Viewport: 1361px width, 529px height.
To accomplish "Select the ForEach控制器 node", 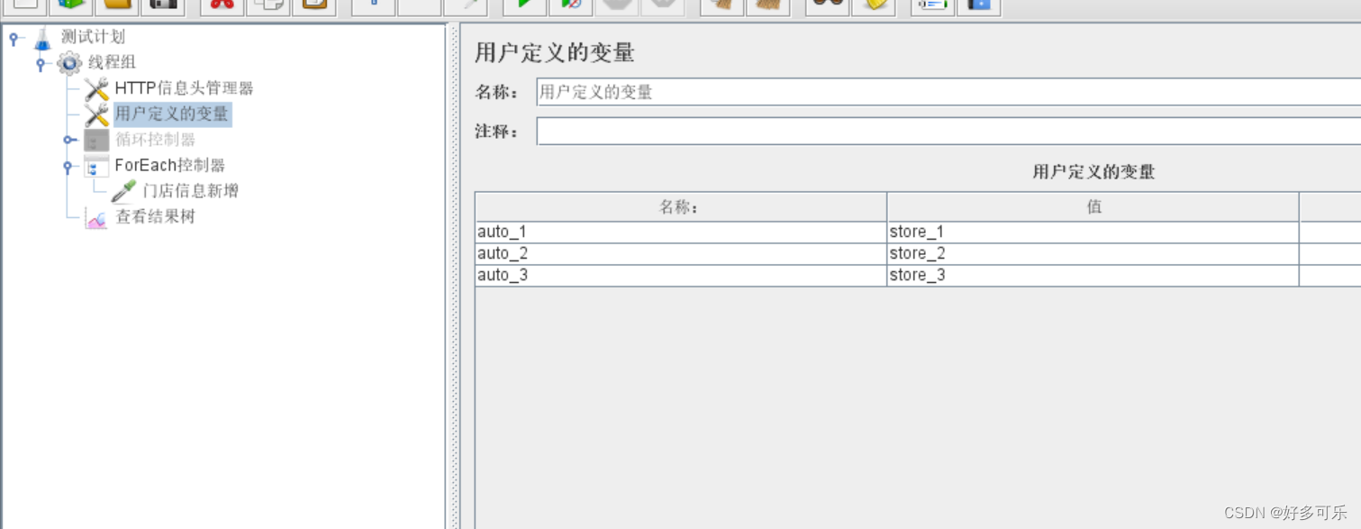I will [170, 166].
